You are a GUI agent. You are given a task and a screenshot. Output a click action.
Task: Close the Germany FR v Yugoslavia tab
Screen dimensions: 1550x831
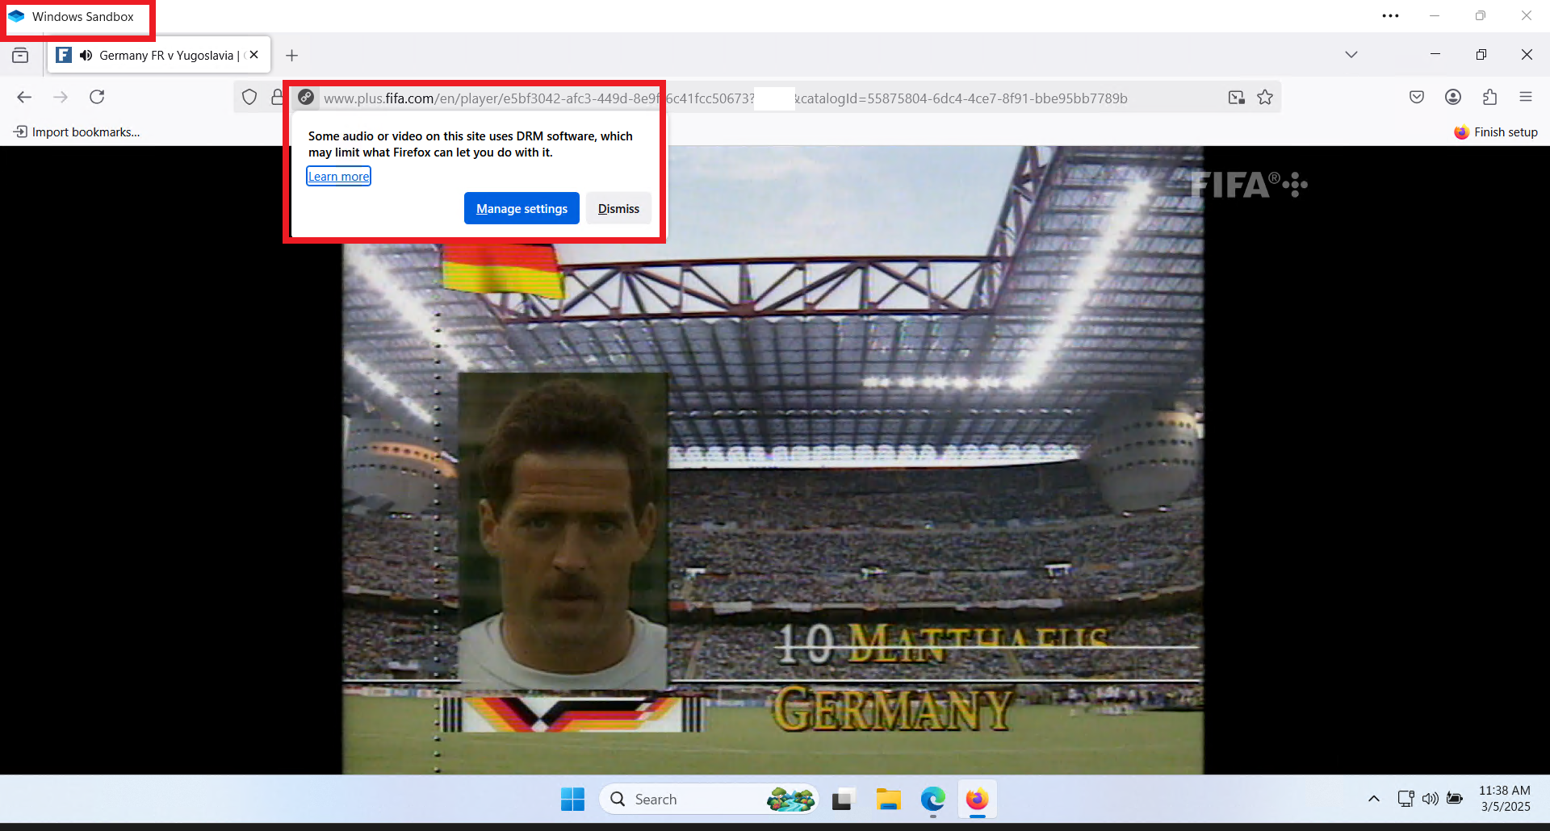click(x=254, y=55)
